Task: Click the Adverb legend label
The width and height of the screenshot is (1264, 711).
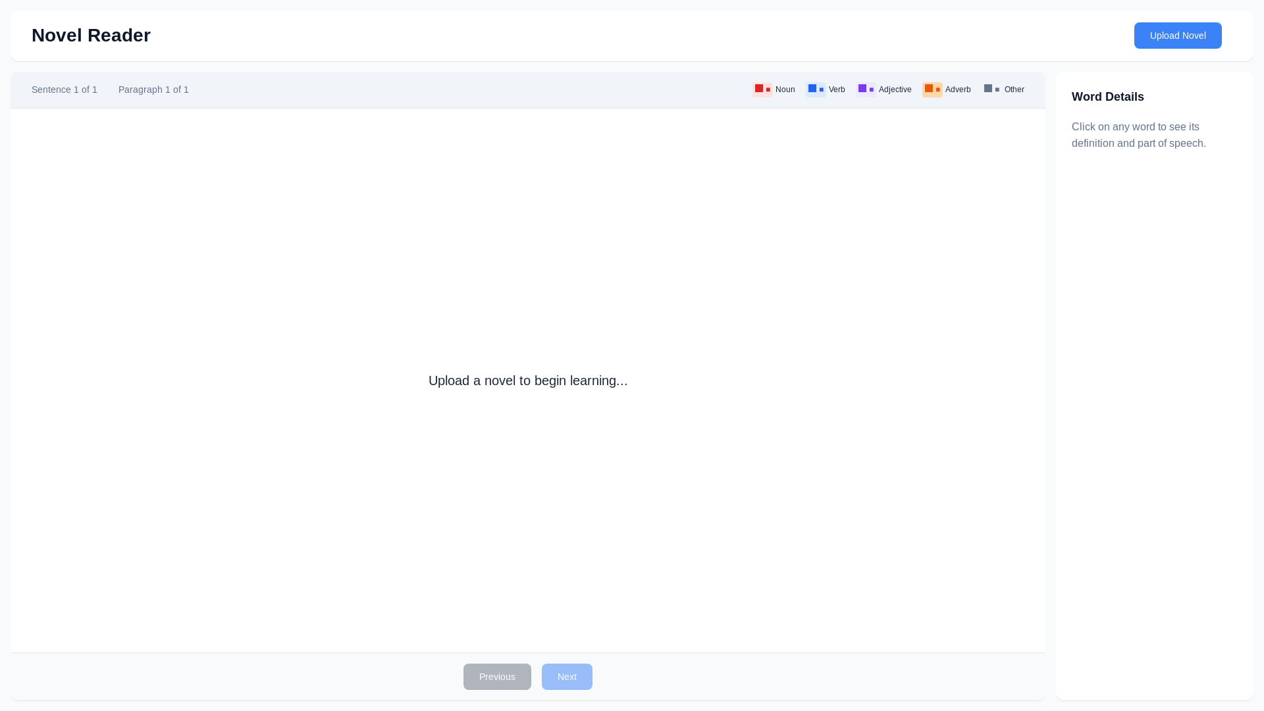Action: click(958, 90)
